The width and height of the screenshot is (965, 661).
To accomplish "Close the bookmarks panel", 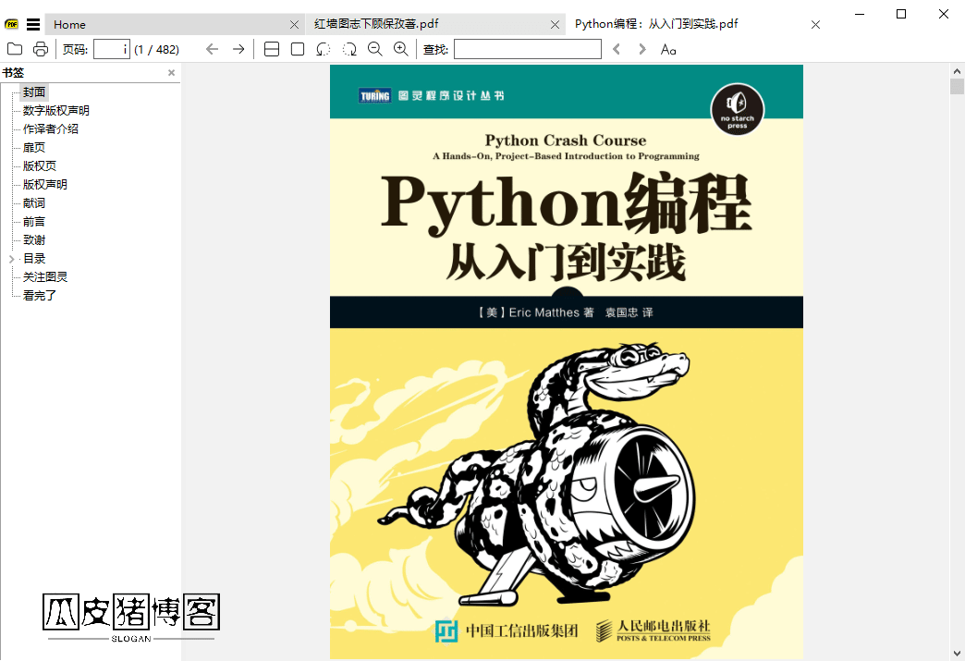I will tap(172, 73).
